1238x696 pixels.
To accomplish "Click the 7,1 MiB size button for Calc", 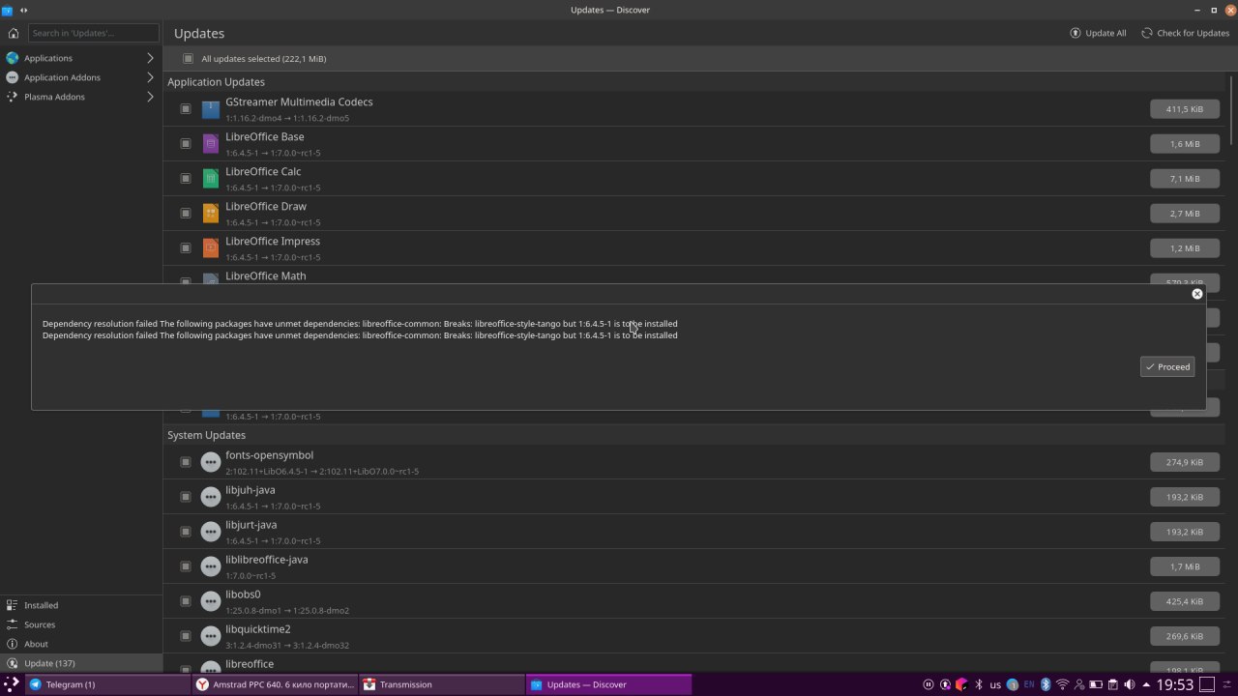I will pyautogui.click(x=1185, y=179).
